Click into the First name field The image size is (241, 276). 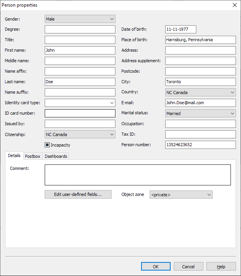pyautogui.click(x=80, y=50)
